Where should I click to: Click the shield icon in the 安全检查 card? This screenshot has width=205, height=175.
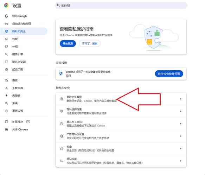[x=61, y=73]
